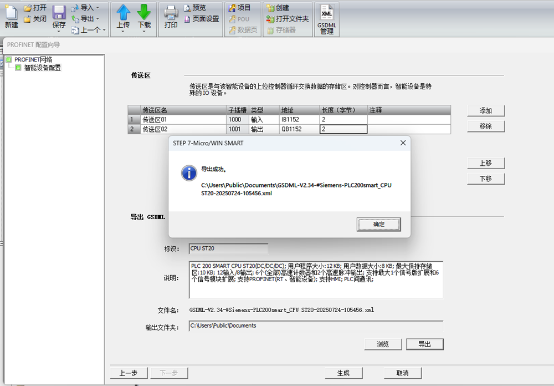The height and width of the screenshot is (386, 554).
Task: Click the 生成 (Generate) button
Action: pos(343,373)
